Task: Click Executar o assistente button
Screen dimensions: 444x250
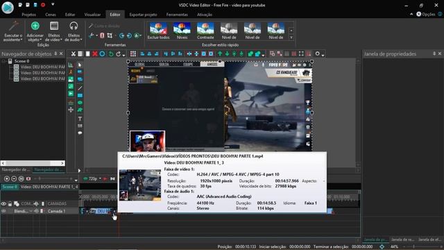Action: (13, 31)
